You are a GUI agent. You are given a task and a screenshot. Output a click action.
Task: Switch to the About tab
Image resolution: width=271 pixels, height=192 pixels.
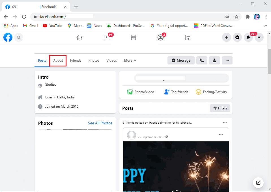tap(58, 61)
